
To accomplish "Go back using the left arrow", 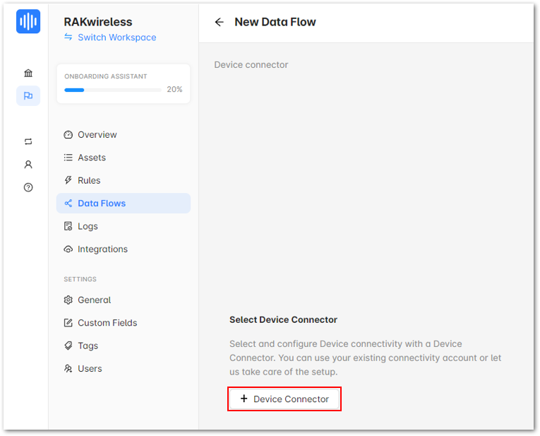I will click(x=220, y=23).
